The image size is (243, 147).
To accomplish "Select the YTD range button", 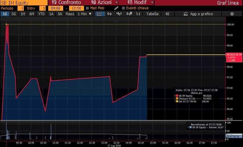I will [41, 14].
